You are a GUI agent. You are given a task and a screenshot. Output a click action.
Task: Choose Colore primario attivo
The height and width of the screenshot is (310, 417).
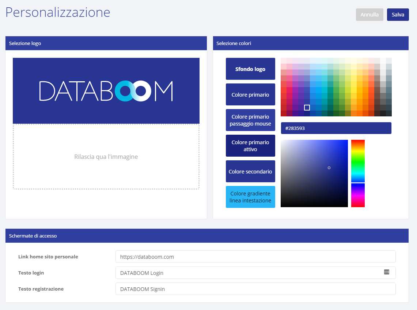pyautogui.click(x=250, y=146)
